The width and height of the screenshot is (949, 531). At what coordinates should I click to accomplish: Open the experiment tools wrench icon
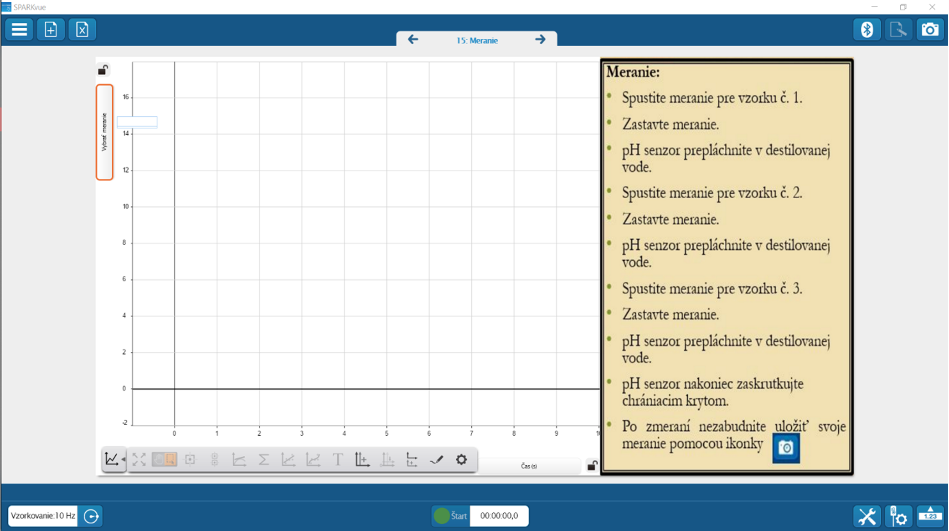(866, 516)
